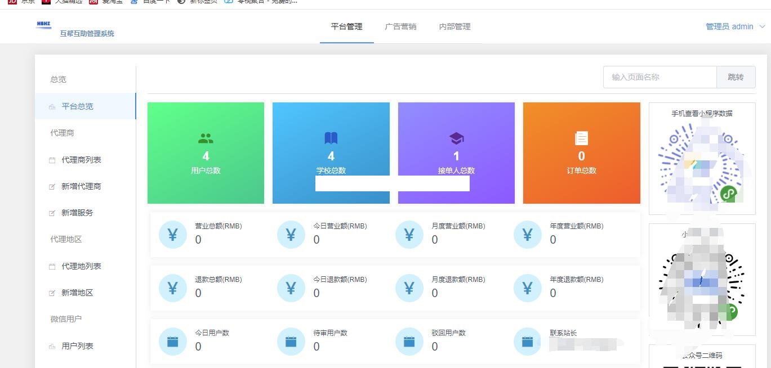Click the edit icon beside 新增服务
771x368 pixels.
[x=51, y=213]
